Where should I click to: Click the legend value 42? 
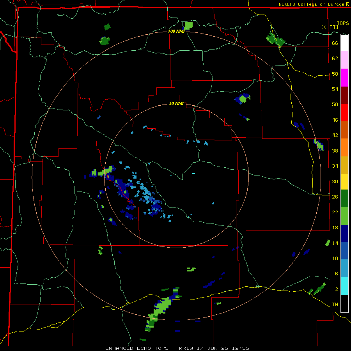point(335,135)
